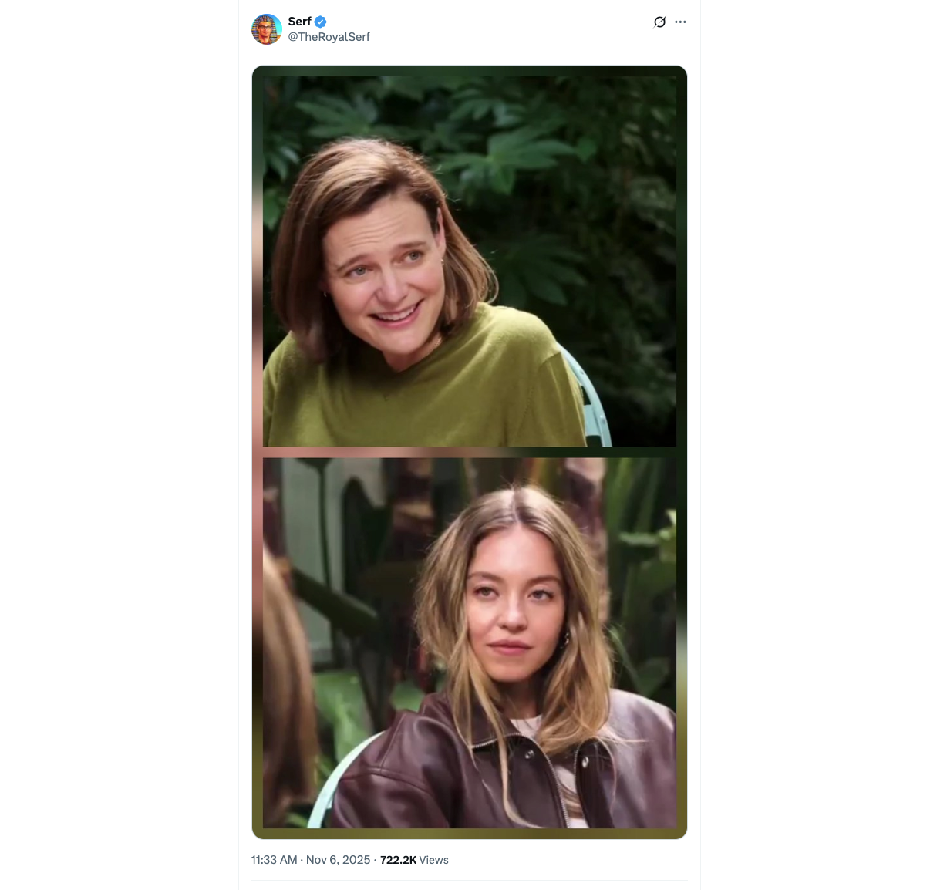
Task: Open the bottom photo with leather jacket
Action: tap(470, 643)
